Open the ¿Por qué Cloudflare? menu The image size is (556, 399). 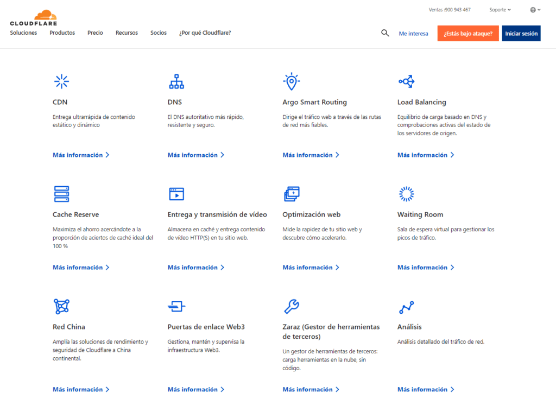click(x=205, y=33)
